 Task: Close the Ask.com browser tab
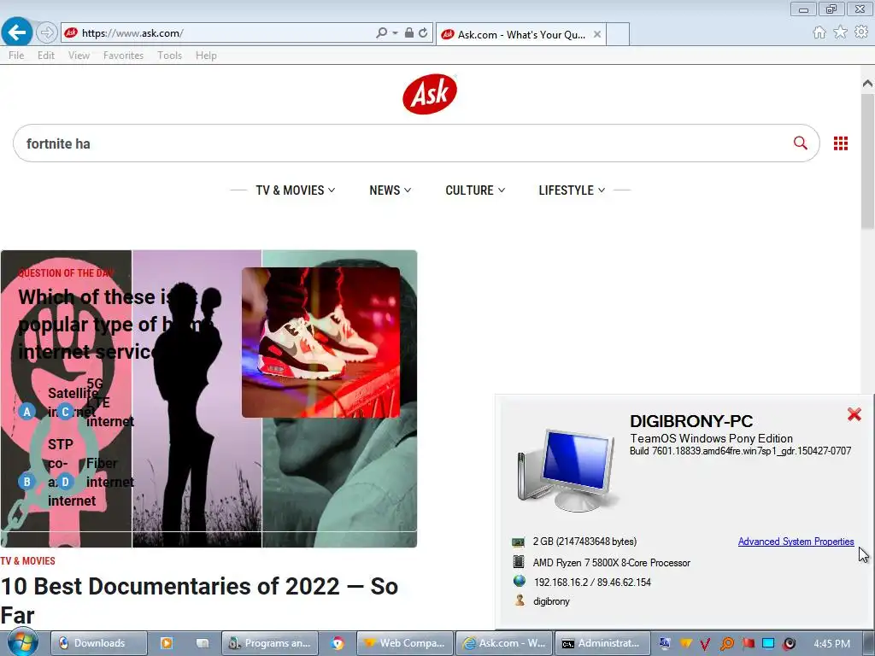point(597,34)
